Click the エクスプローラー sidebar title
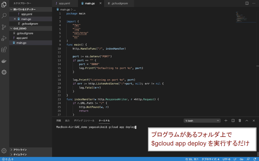259x161 pixels. [x=22, y=3]
